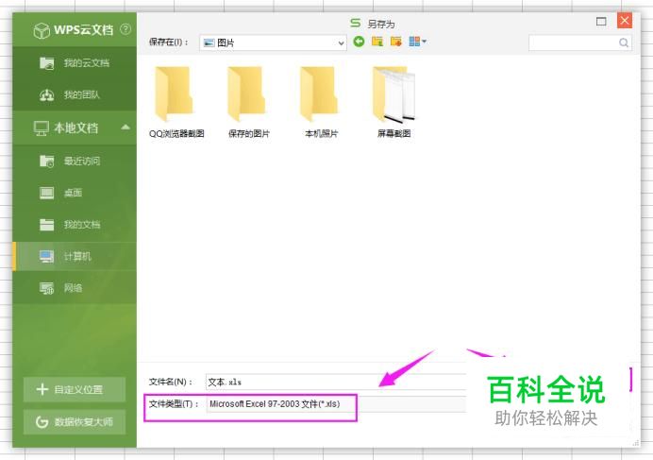The image size is (653, 460).
Task: Go to 桌面 location
Action: click(x=75, y=193)
